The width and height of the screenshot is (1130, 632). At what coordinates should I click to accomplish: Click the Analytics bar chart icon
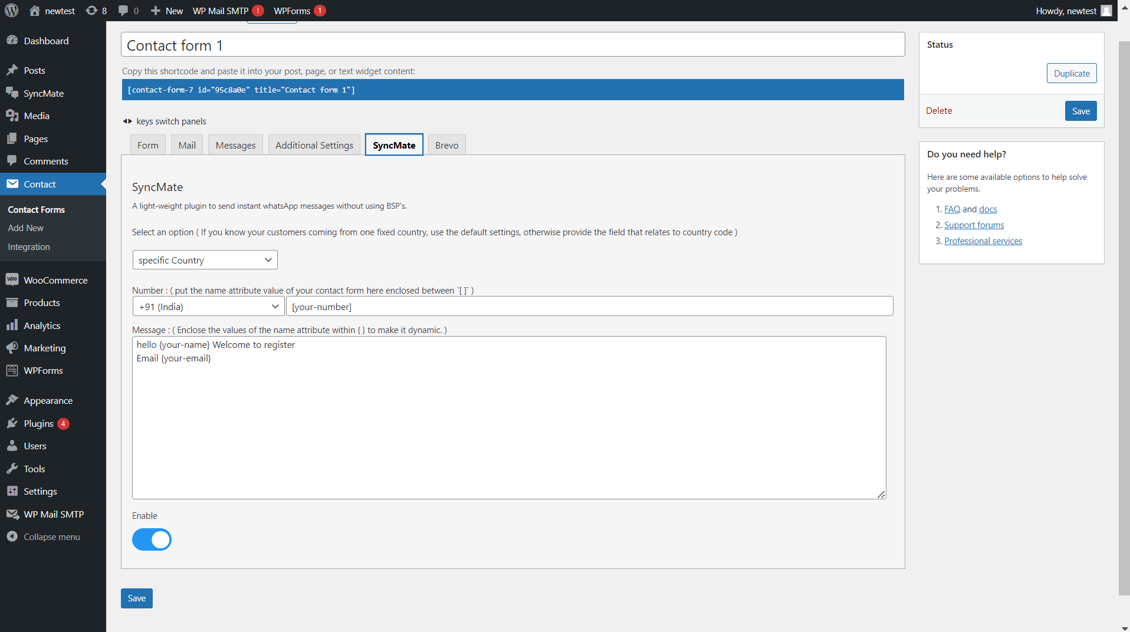pyautogui.click(x=12, y=325)
